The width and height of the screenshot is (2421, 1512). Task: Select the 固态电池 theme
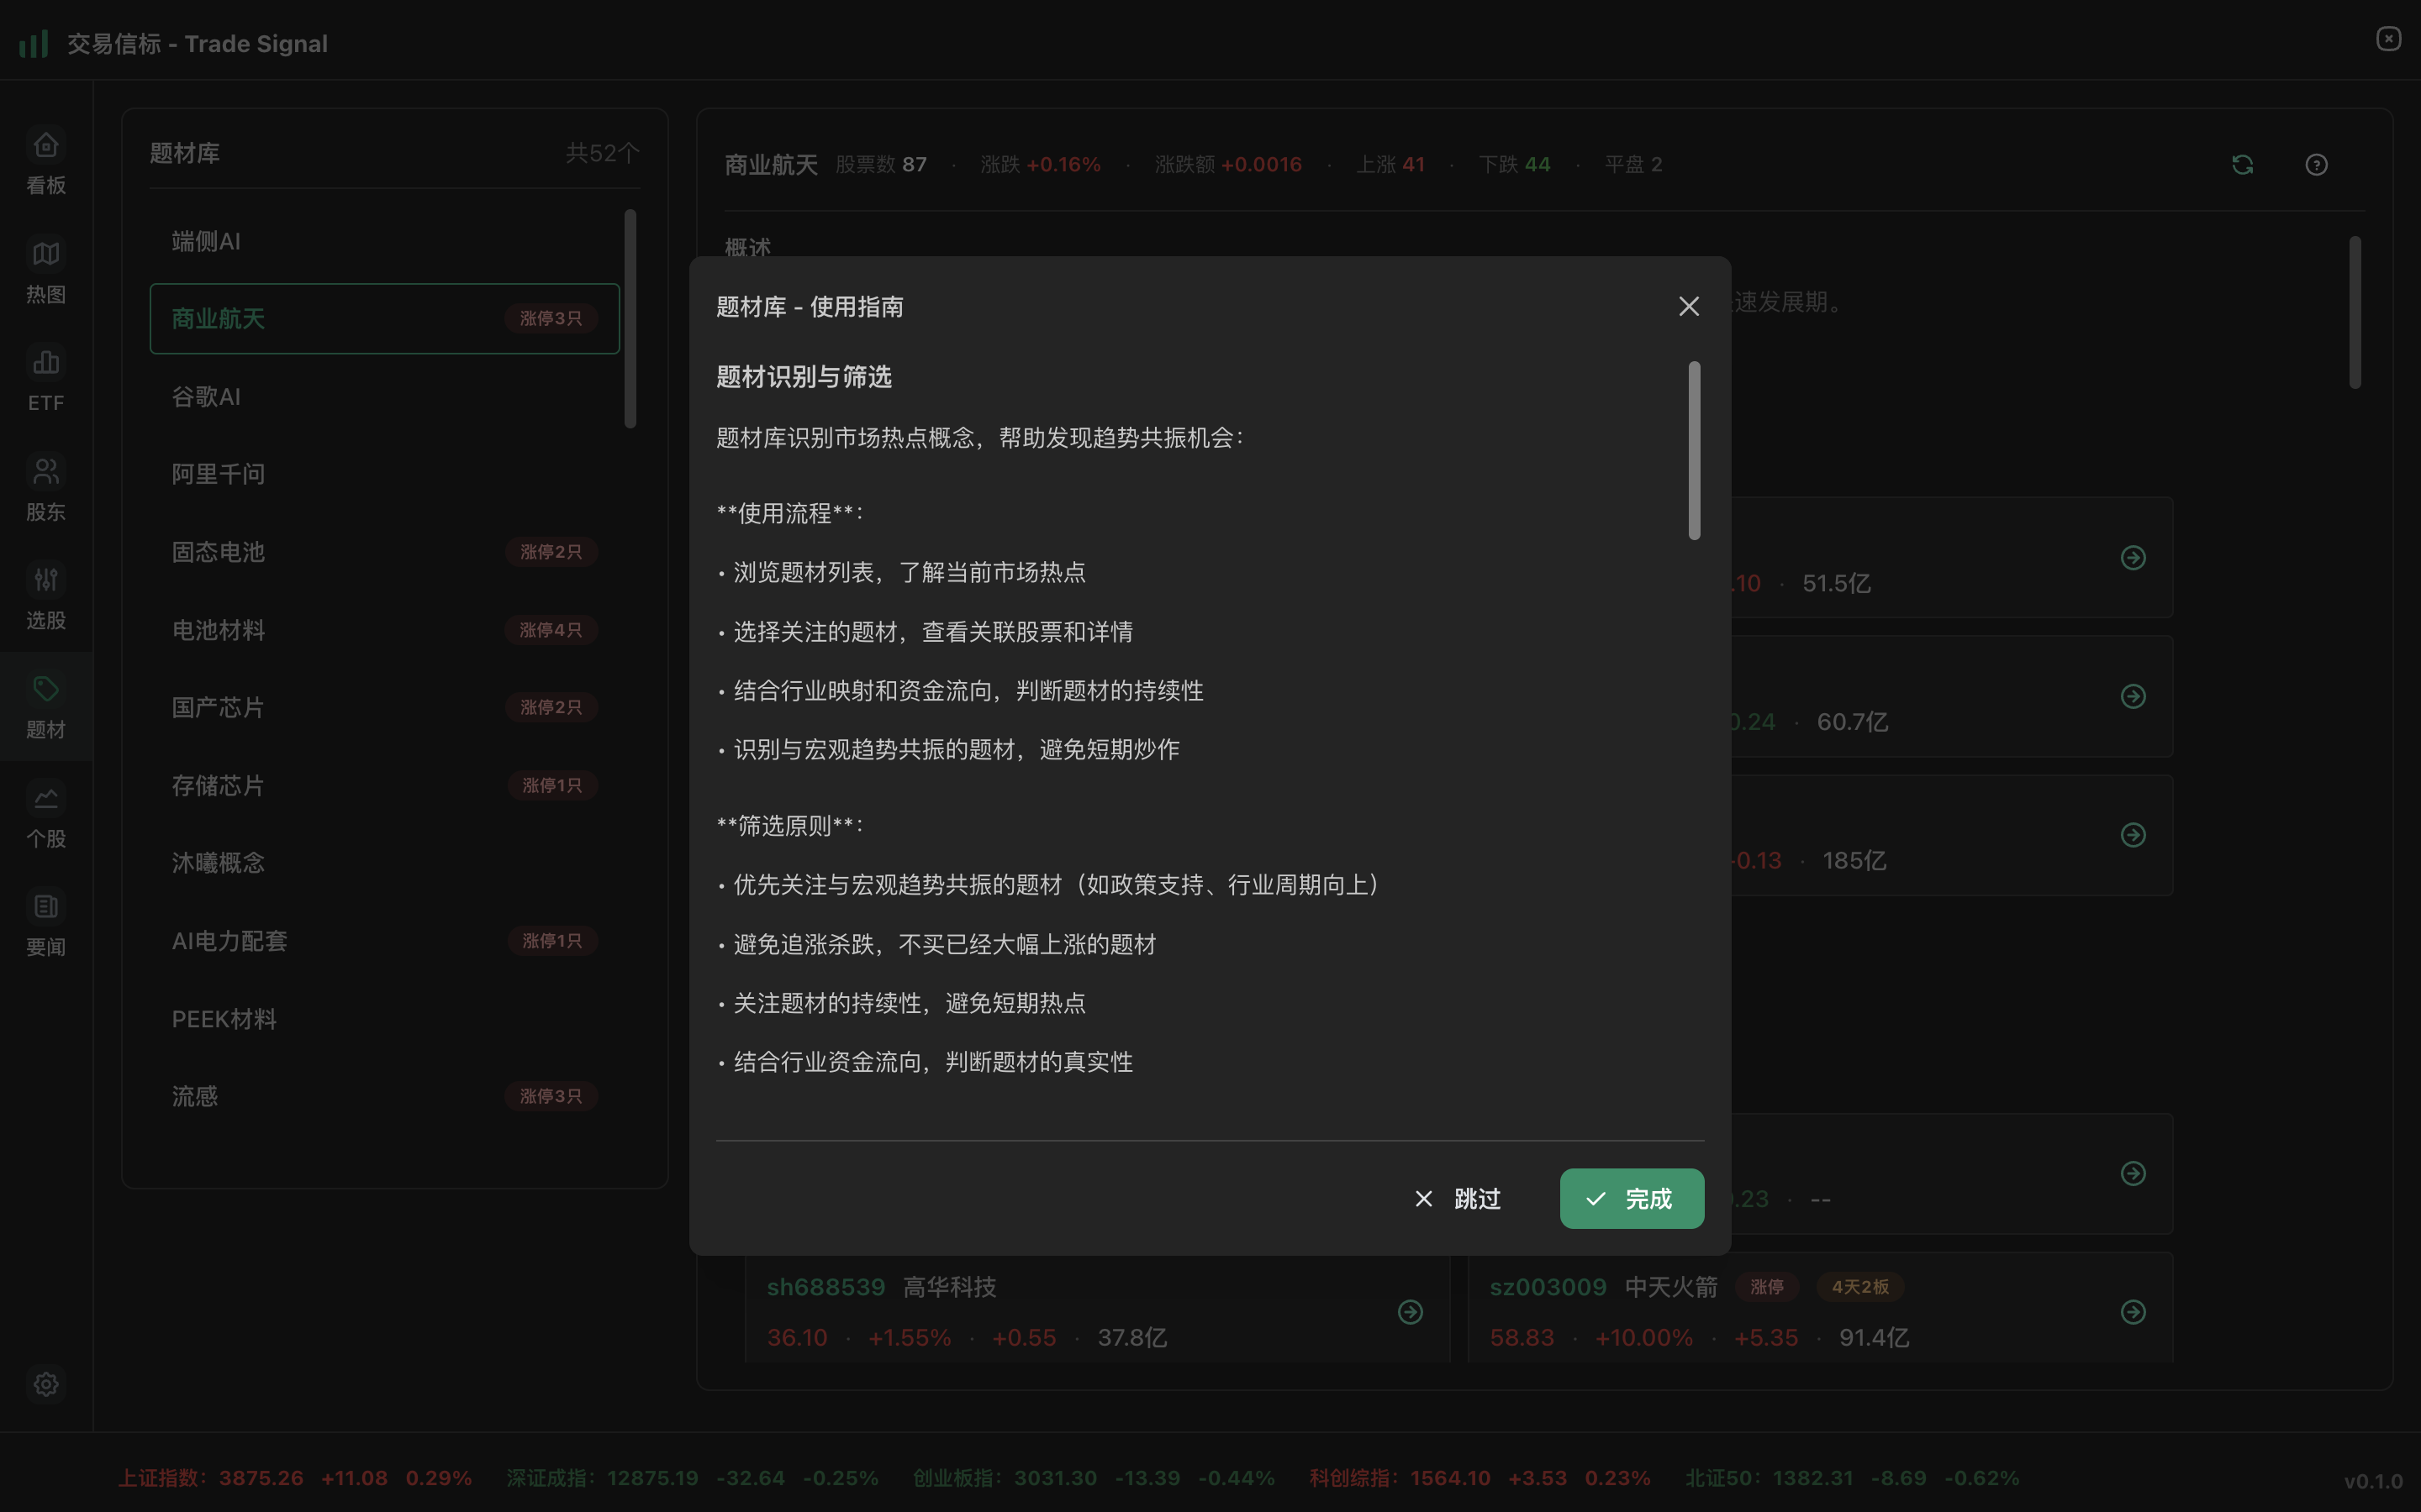pos(383,551)
